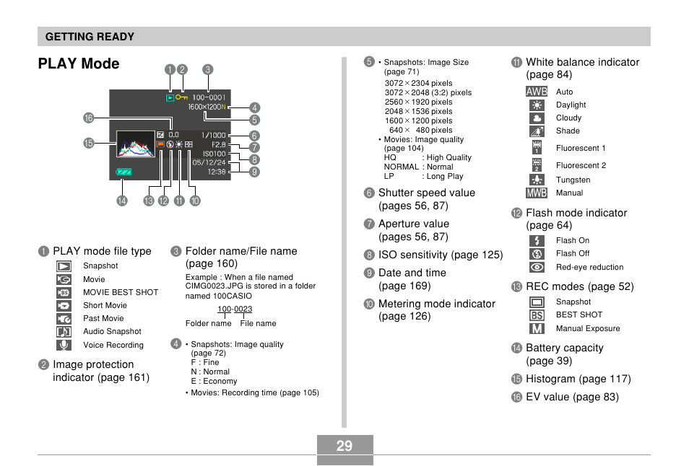Click the 'Aperture value' heading
This screenshot has width=689, height=466.
click(414, 224)
